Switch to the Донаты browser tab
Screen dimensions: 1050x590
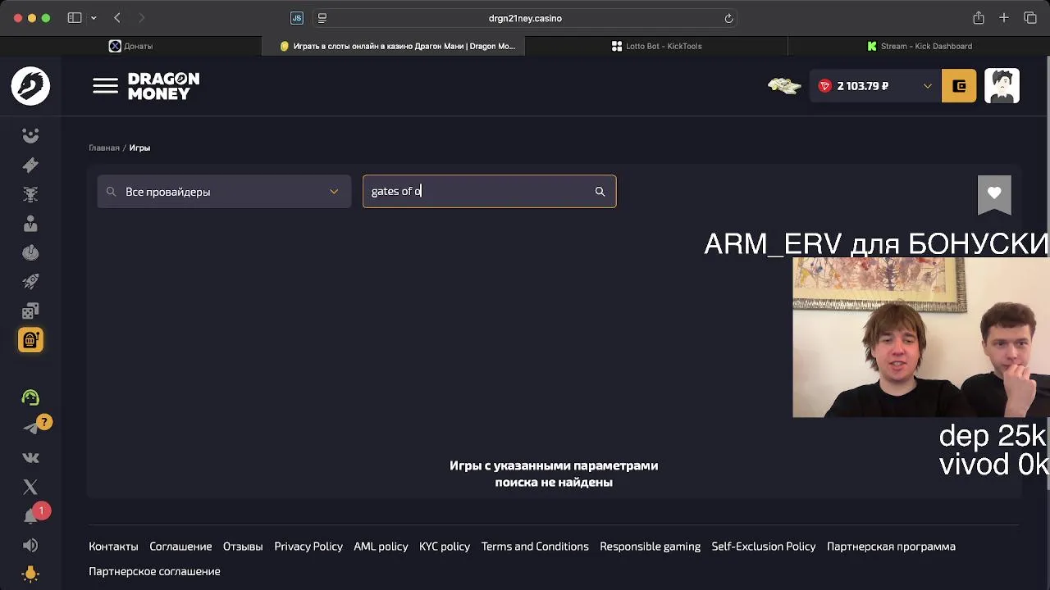coord(131,46)
